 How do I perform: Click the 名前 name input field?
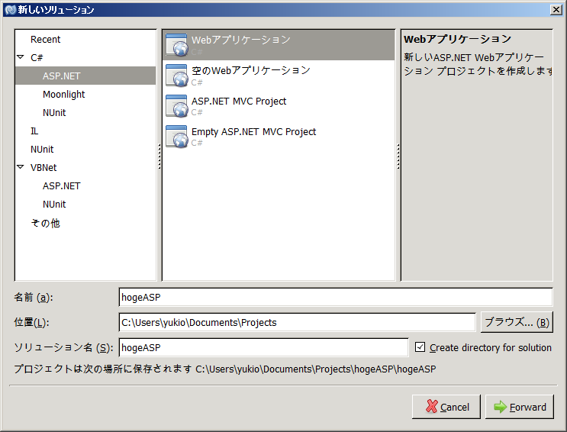(x=335, y=297)
